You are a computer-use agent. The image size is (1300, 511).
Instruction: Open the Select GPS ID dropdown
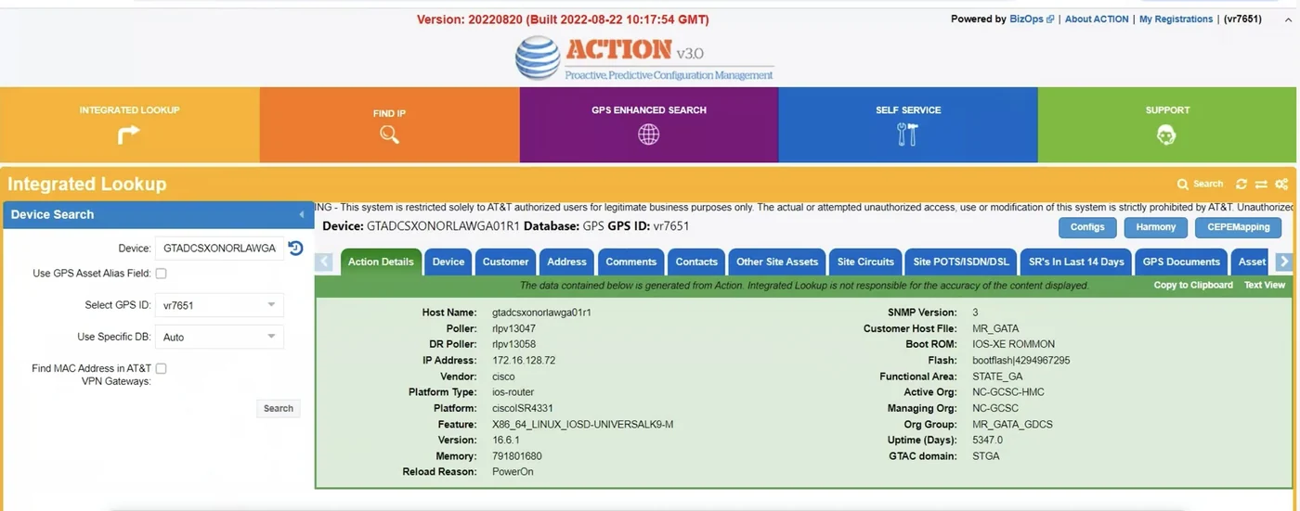pos(219,305)
